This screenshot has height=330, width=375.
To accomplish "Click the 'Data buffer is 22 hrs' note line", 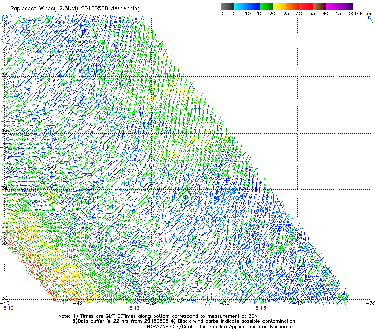I will [183, 321].
